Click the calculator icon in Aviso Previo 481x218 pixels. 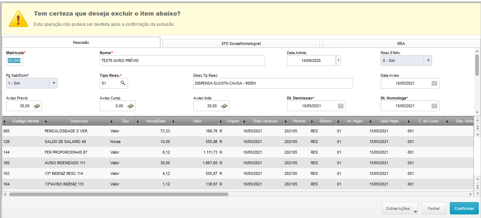click(37, 106)
